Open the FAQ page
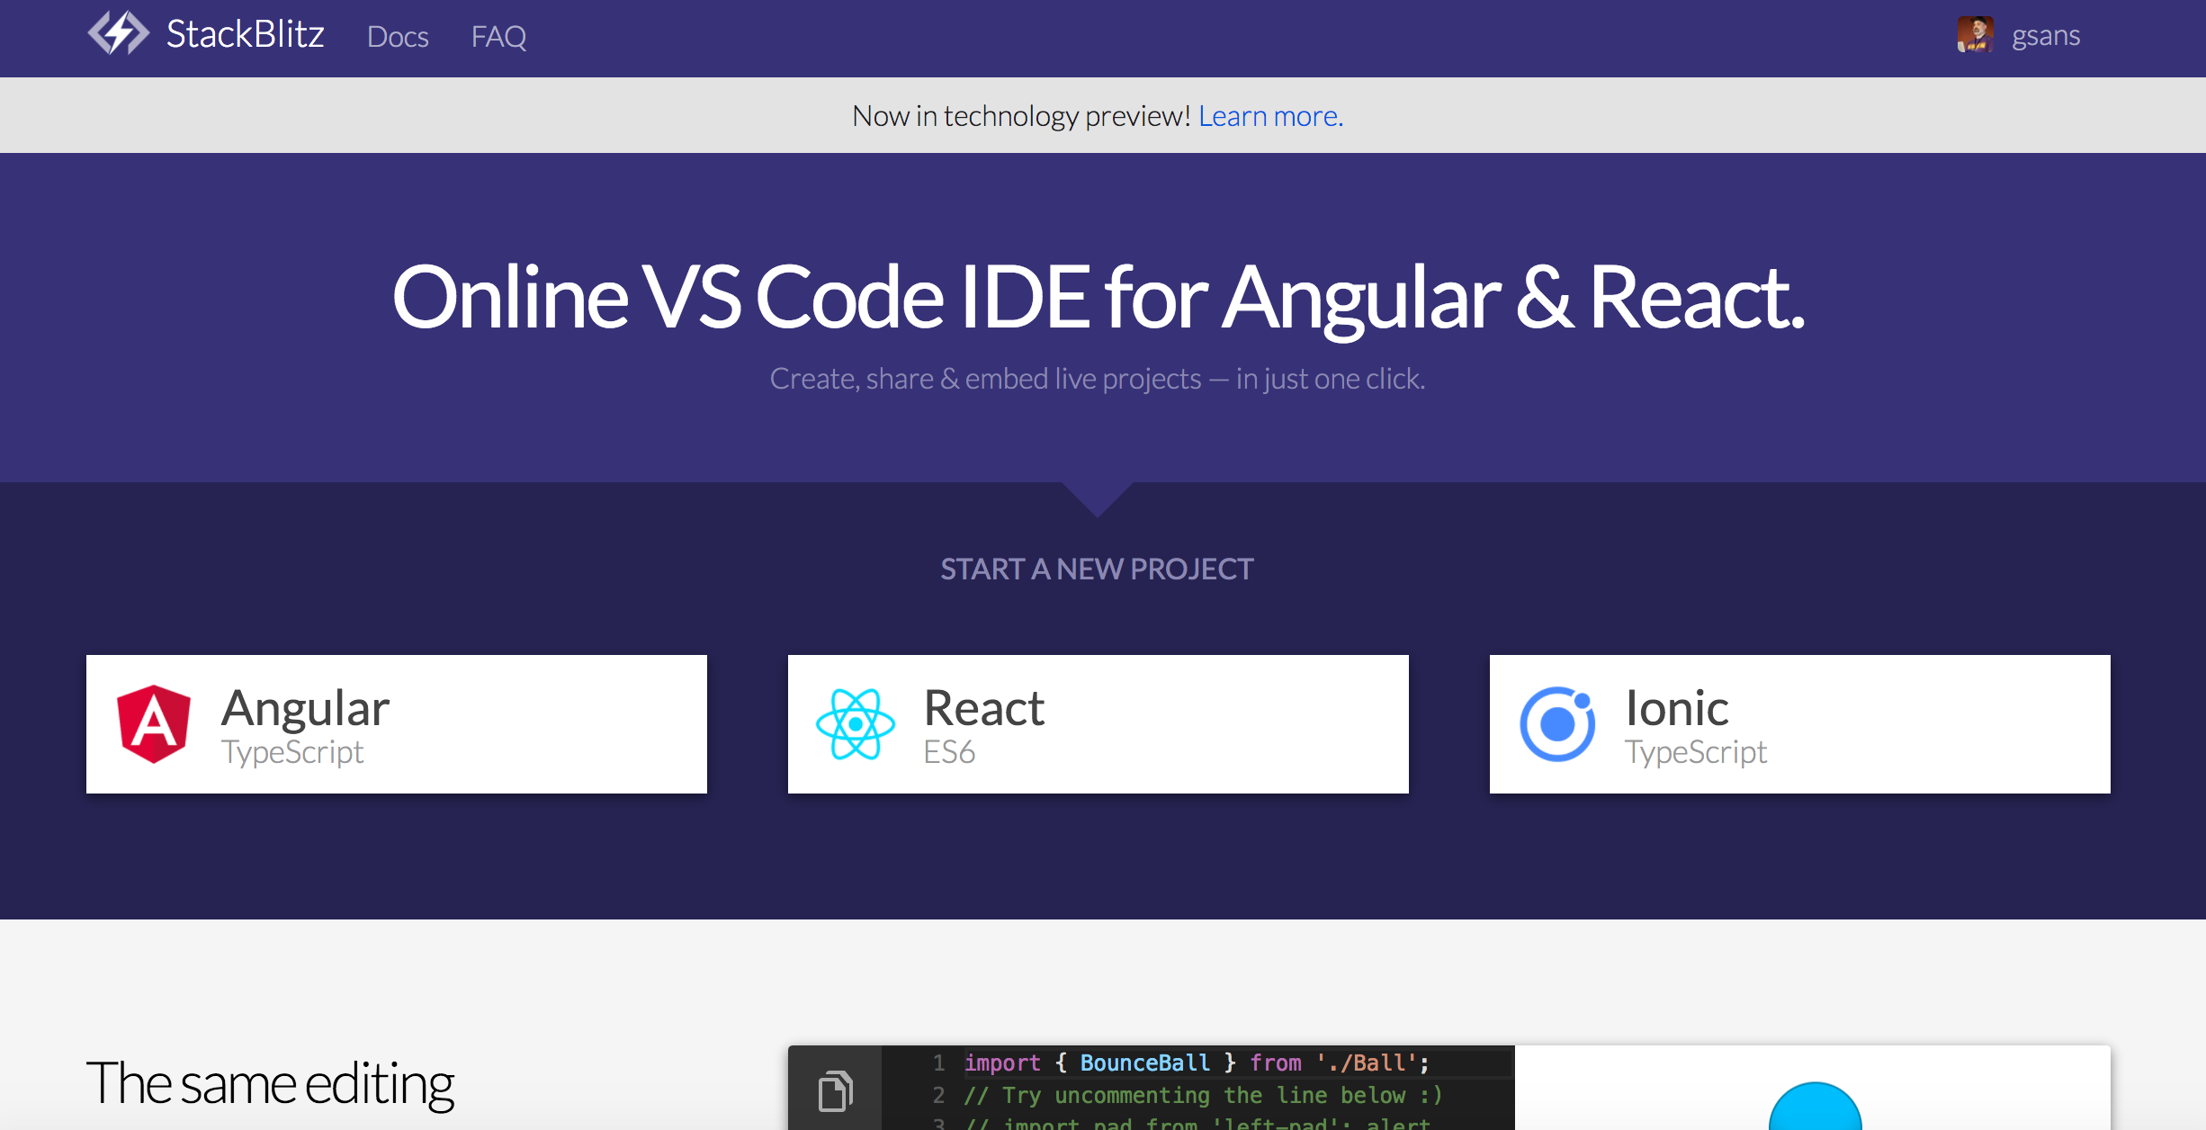The width and height of the screenshot is (2206, 1130). tap(498, 37)
